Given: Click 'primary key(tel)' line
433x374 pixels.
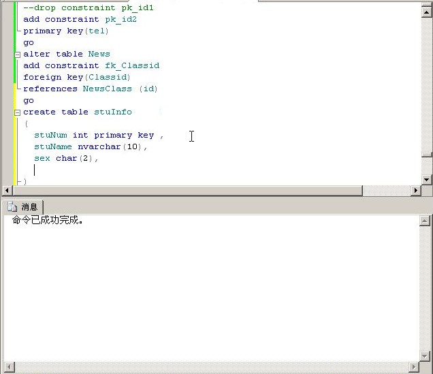Looking at the screenshot, I should (66, 31).
